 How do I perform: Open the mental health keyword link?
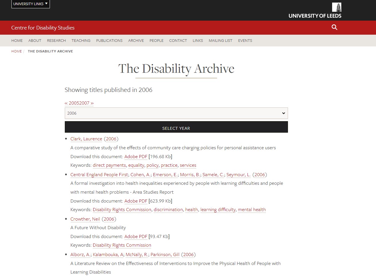click(252, 209)
